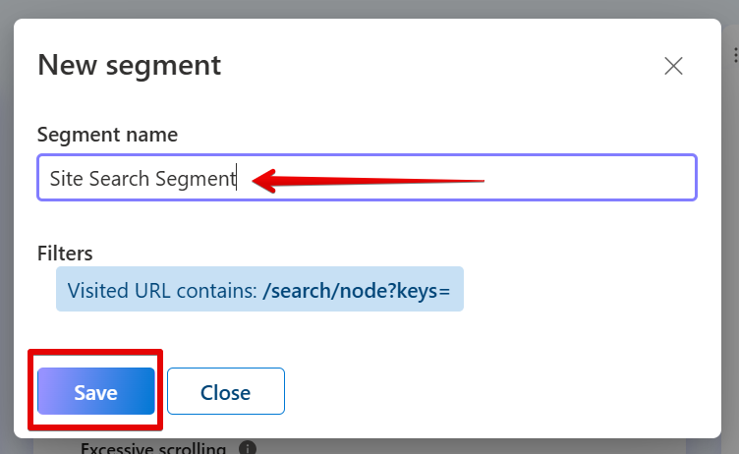Click the word Site in the segment name
The width and height of the screenshot is (739, 454).
pos(67,179)
